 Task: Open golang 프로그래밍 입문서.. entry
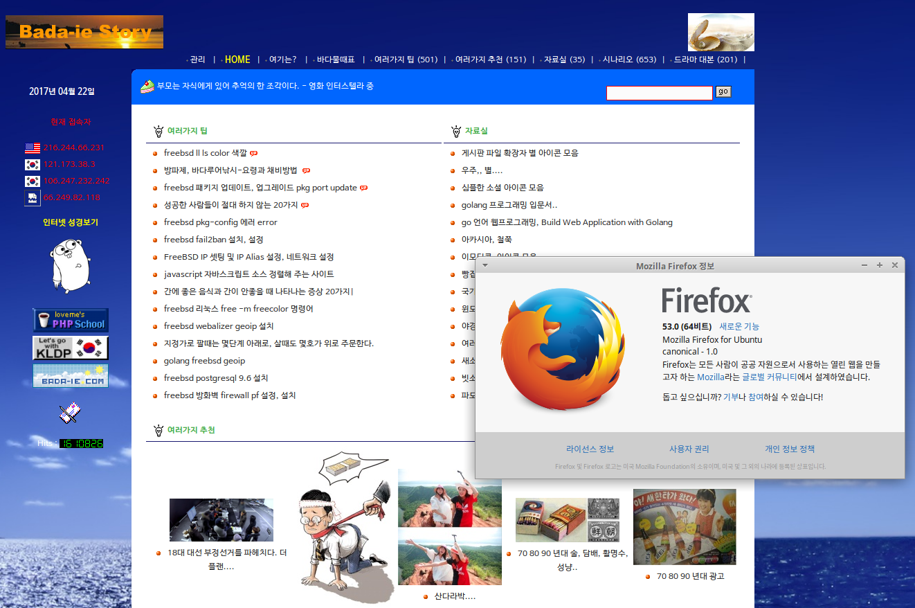(509, 205)
